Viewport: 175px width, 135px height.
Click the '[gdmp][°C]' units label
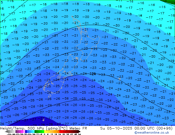57,128
